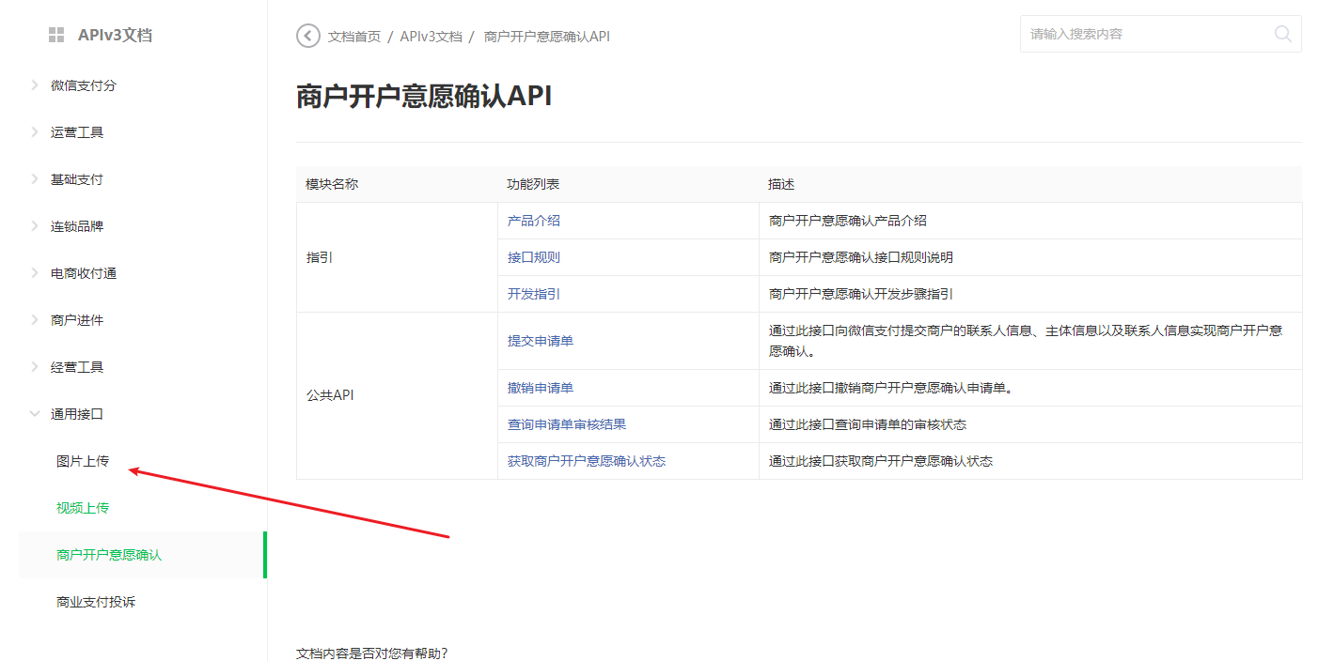Open the 视频上传 sidebar item
The width and height of the screenshot is (1334, 661).
click(83, 508)
